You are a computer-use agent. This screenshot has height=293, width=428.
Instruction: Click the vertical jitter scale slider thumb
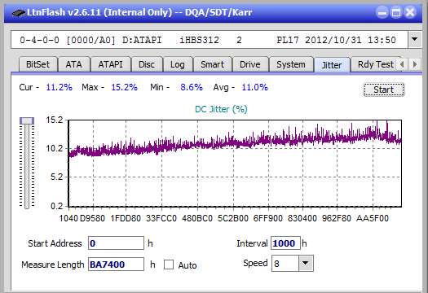[27, 120]
